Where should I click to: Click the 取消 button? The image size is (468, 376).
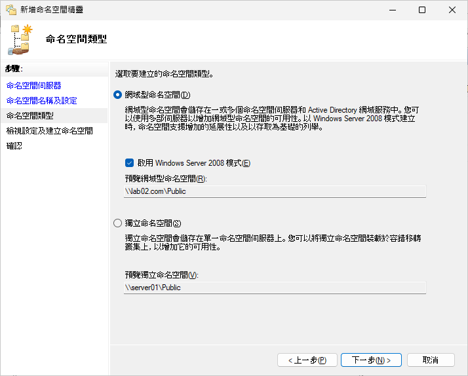(431, 360)
